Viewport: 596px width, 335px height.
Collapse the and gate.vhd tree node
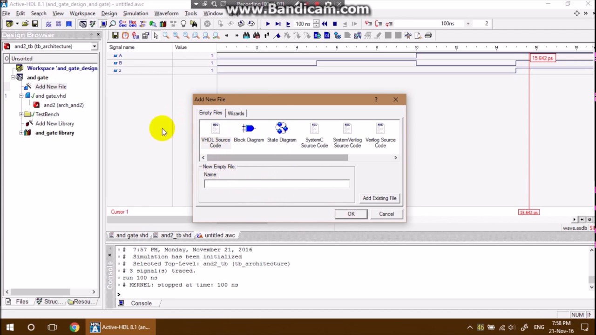pos(21,96)
